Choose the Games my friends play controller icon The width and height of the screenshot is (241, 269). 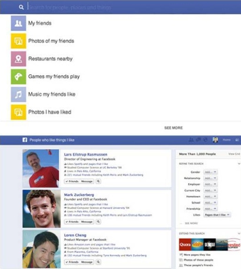18,77
